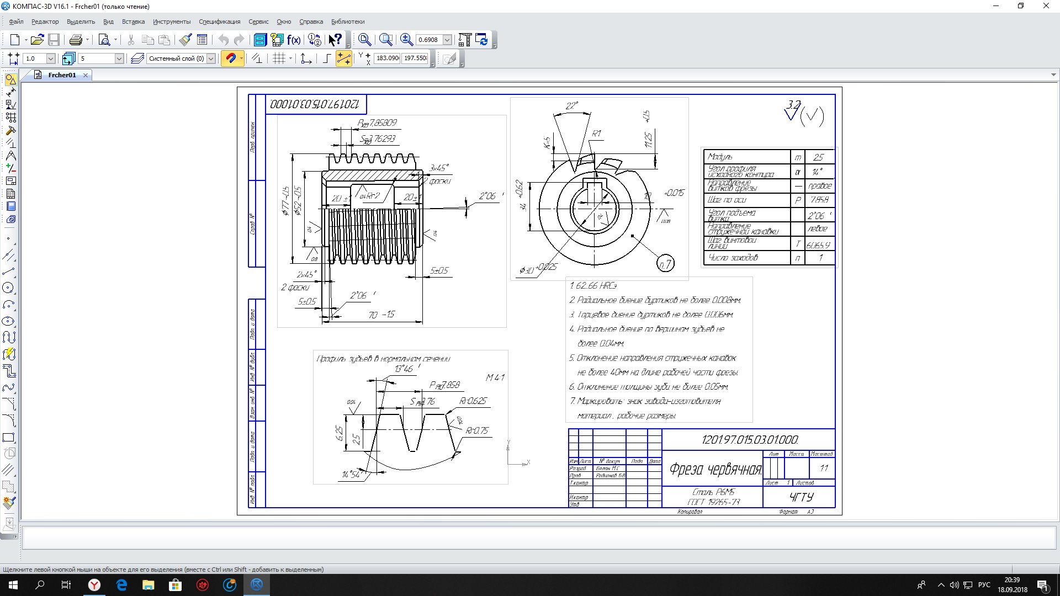Click the Print icon
The image size is (1060, 596).
point(76,40)
